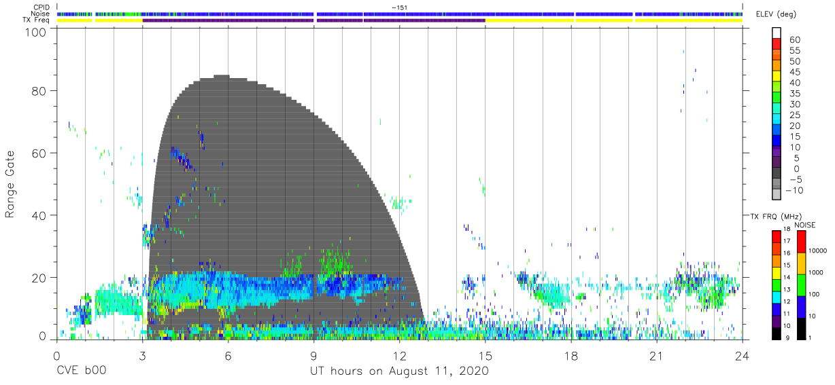Click the UT hours on August 11, 2020 label
Image resolution: width=835 pixels, height=385 pixels.
coord(399,371)
